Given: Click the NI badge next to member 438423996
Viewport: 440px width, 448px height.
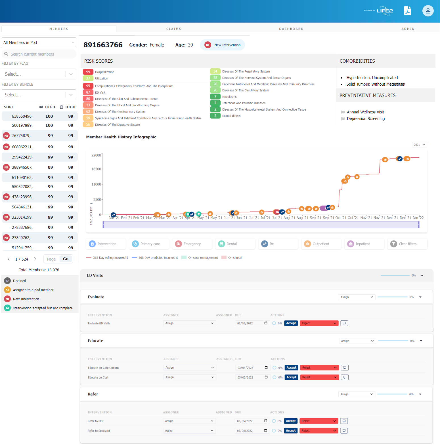Looking at the screenshot, I should pos(6,197).
